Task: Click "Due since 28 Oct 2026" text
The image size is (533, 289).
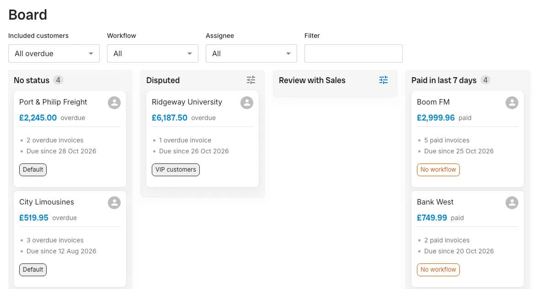Action: point(61,151)
